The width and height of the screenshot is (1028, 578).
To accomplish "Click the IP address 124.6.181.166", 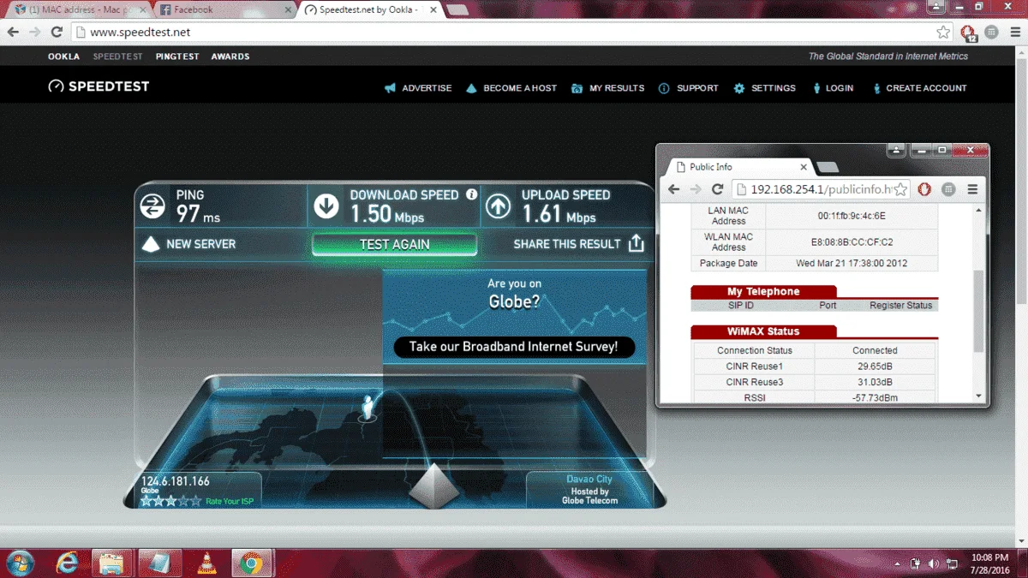I will pos(176,481).
